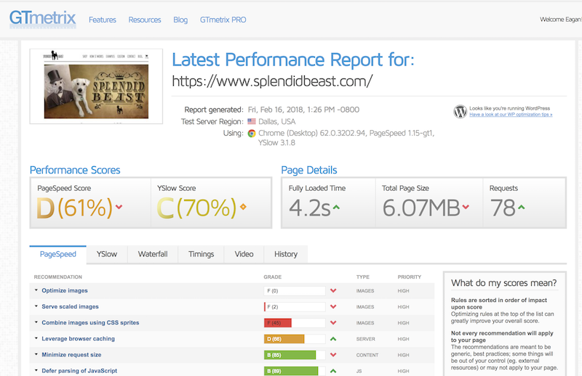The image size is (582, 376).
Task: Click the B (89) green grade bar
Action: [x=295, y=371]
